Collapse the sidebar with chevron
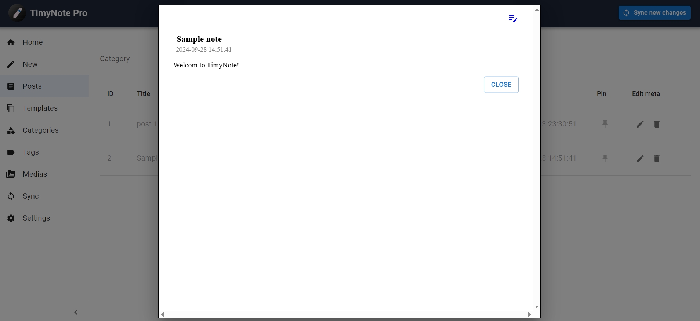This screenshot has height=321, width=700. tap(76, 312)
